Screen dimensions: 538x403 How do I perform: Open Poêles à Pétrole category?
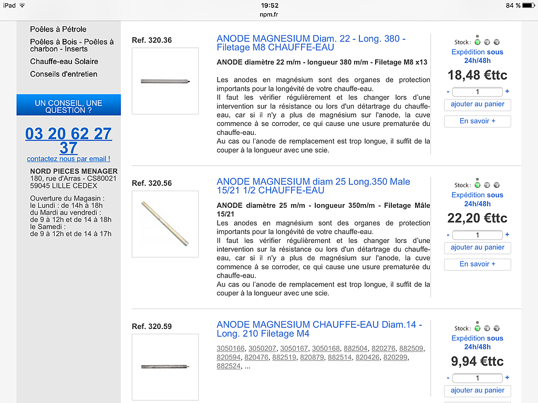pyautogui.click(x=58, y=29)
